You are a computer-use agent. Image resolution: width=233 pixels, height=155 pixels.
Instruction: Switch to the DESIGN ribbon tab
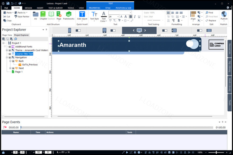tap(28, 8)
